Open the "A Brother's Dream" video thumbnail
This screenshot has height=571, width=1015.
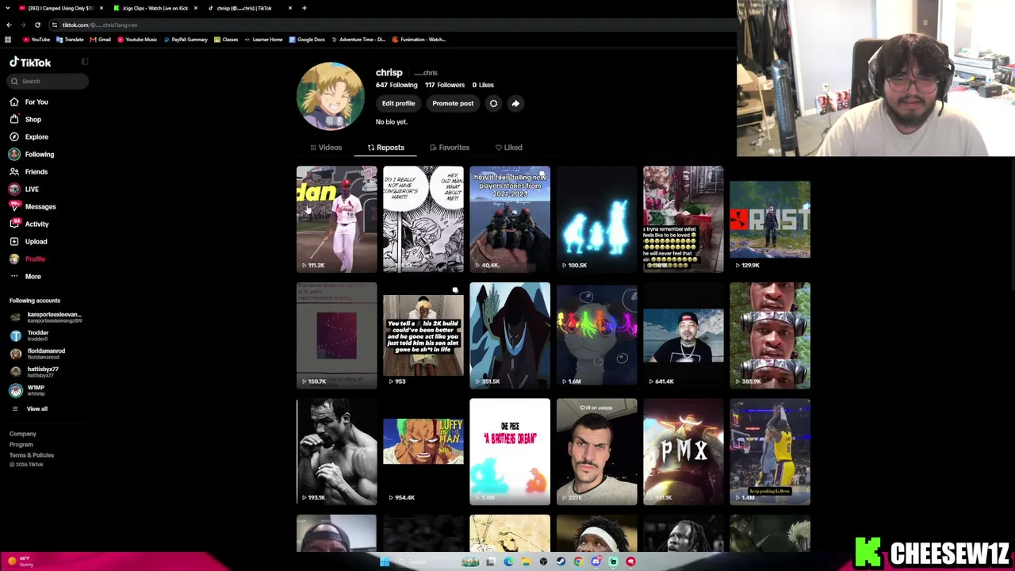point(510,451)
